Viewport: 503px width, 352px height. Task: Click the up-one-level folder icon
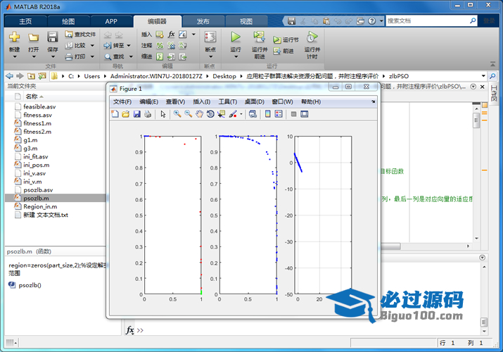(x=31, y=76)
